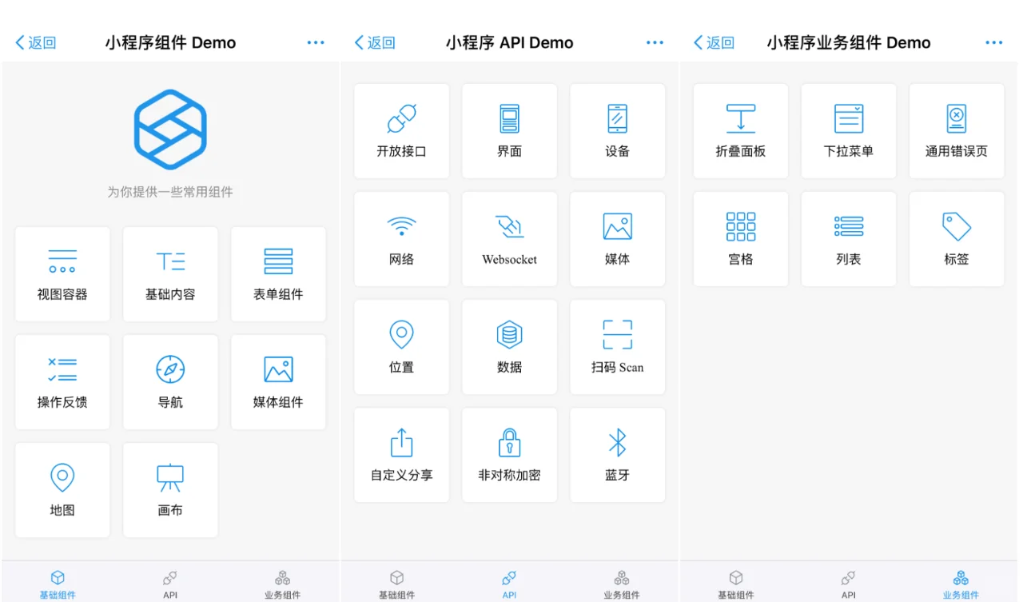Select the 表单组件 form component icon
1023x602 pixels.
(x=278, y=274)
